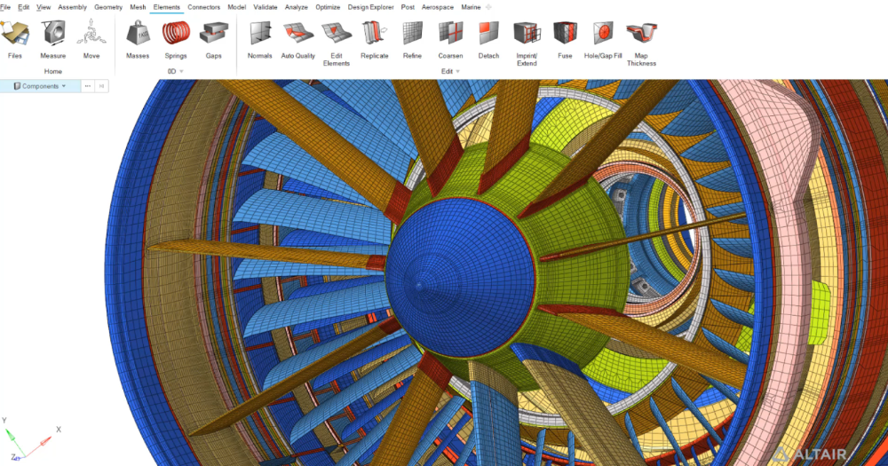Open the Edit Elements tool
This screenshot has width=888, height=466.
(x=337, y=43)
